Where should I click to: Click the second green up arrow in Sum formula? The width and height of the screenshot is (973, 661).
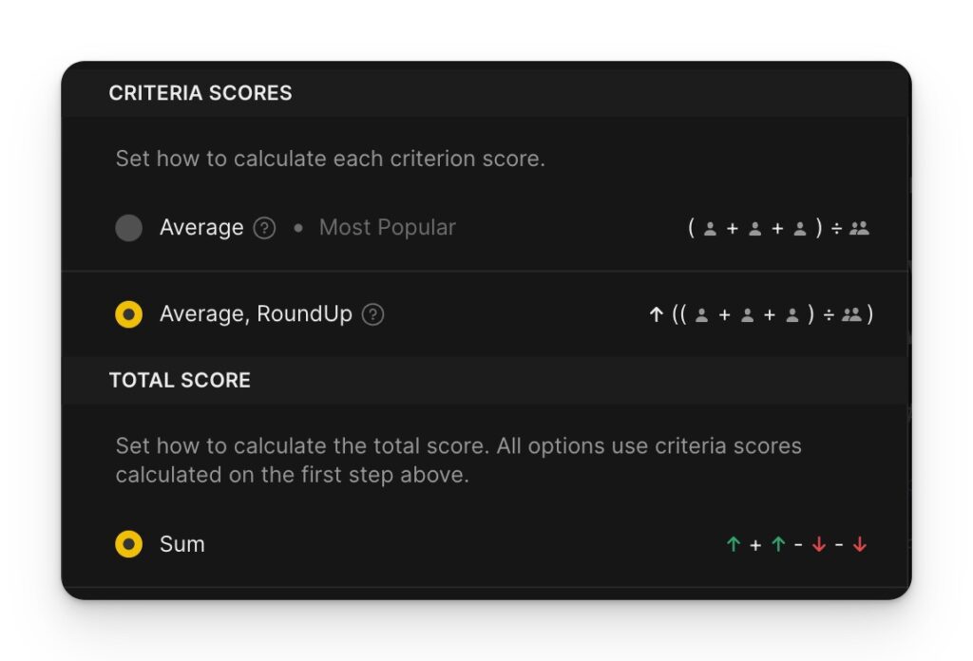point(778,544)
